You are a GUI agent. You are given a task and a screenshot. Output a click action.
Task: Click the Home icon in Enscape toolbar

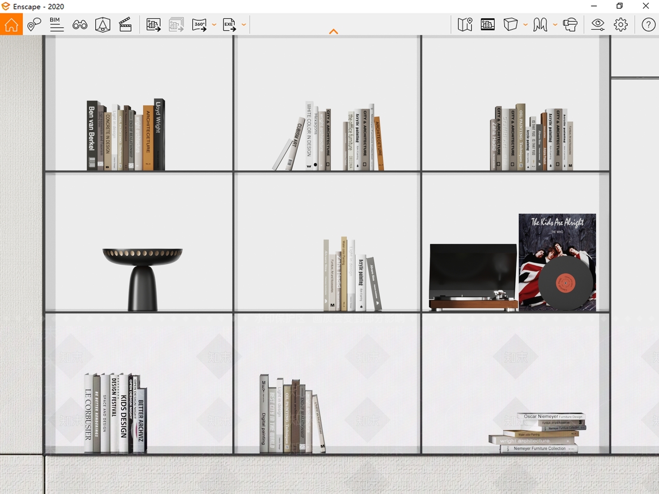point(11,24)
